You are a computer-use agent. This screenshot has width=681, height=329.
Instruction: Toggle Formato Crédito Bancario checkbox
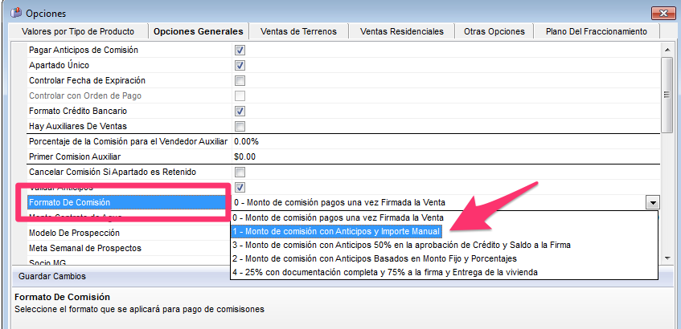(x=240, y=111)
